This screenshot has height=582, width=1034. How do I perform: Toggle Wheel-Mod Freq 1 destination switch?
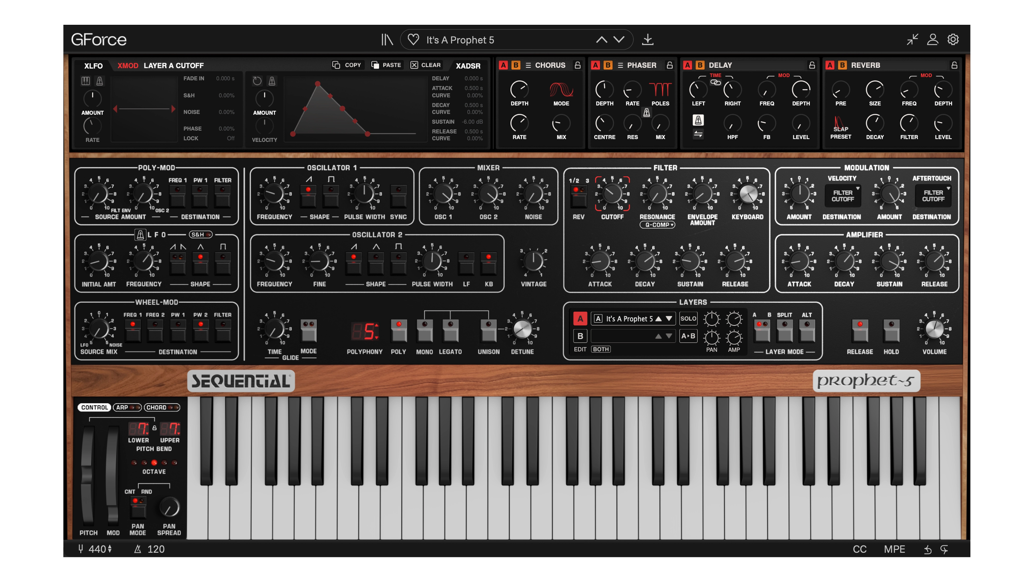coord(132,331)
